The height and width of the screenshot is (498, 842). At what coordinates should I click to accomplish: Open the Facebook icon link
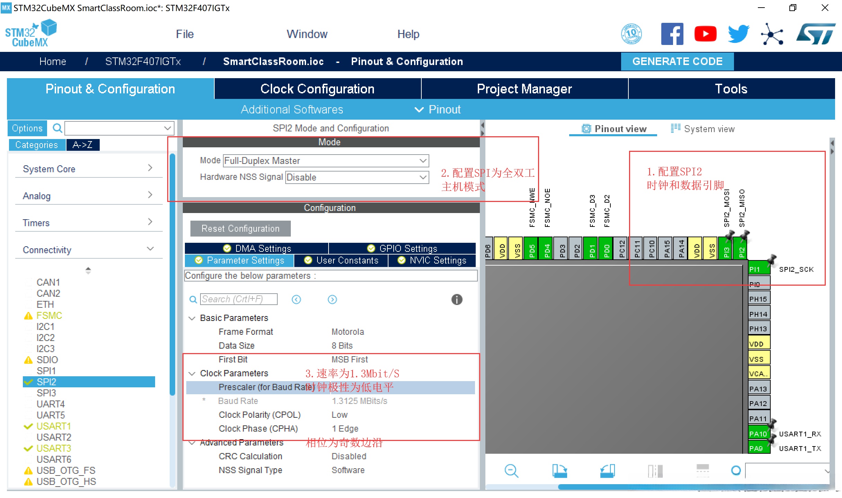click(x=672, y=34)
